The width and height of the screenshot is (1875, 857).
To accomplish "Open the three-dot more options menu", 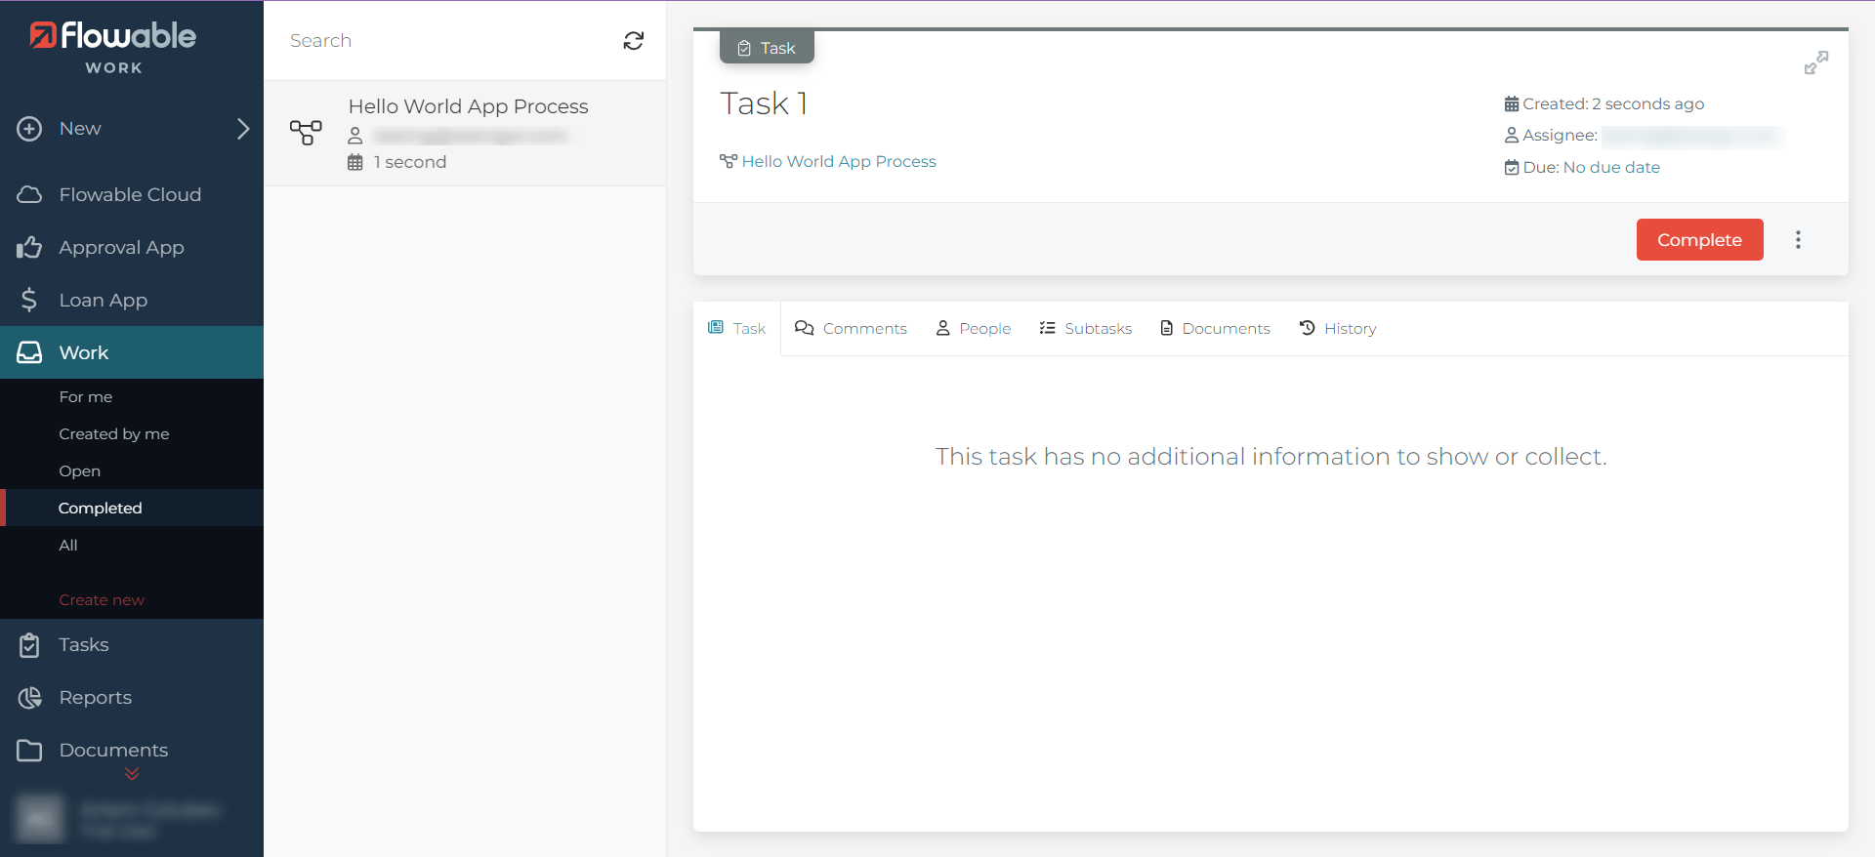I will 1797,240.
